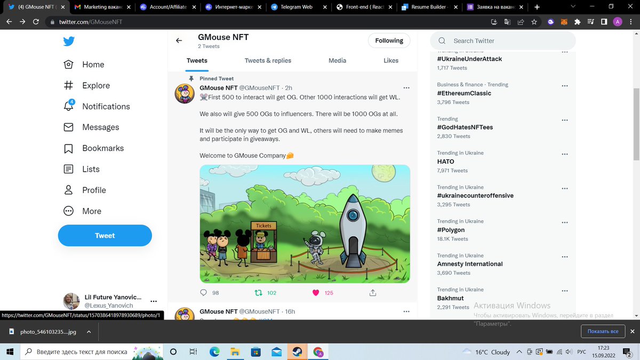Screen dimensions: 640x360
Task: Switch to the Likes tab
Action: (x=391, y=61)
